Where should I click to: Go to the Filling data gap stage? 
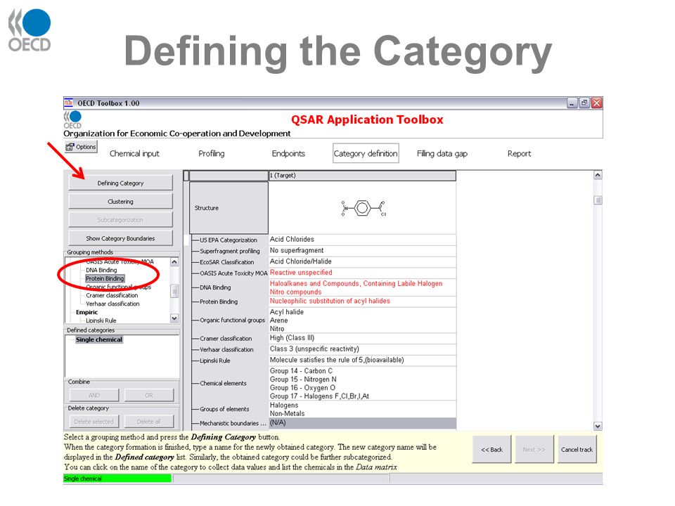coord(442,154)
